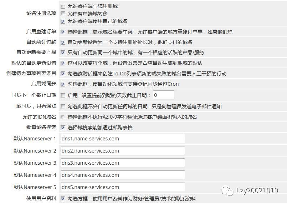Click the 勾选此框，使自动化领域与支持登记同步通过Cron text
The image size is (287, 204).
pyautogui.click(x=123, y=84)
